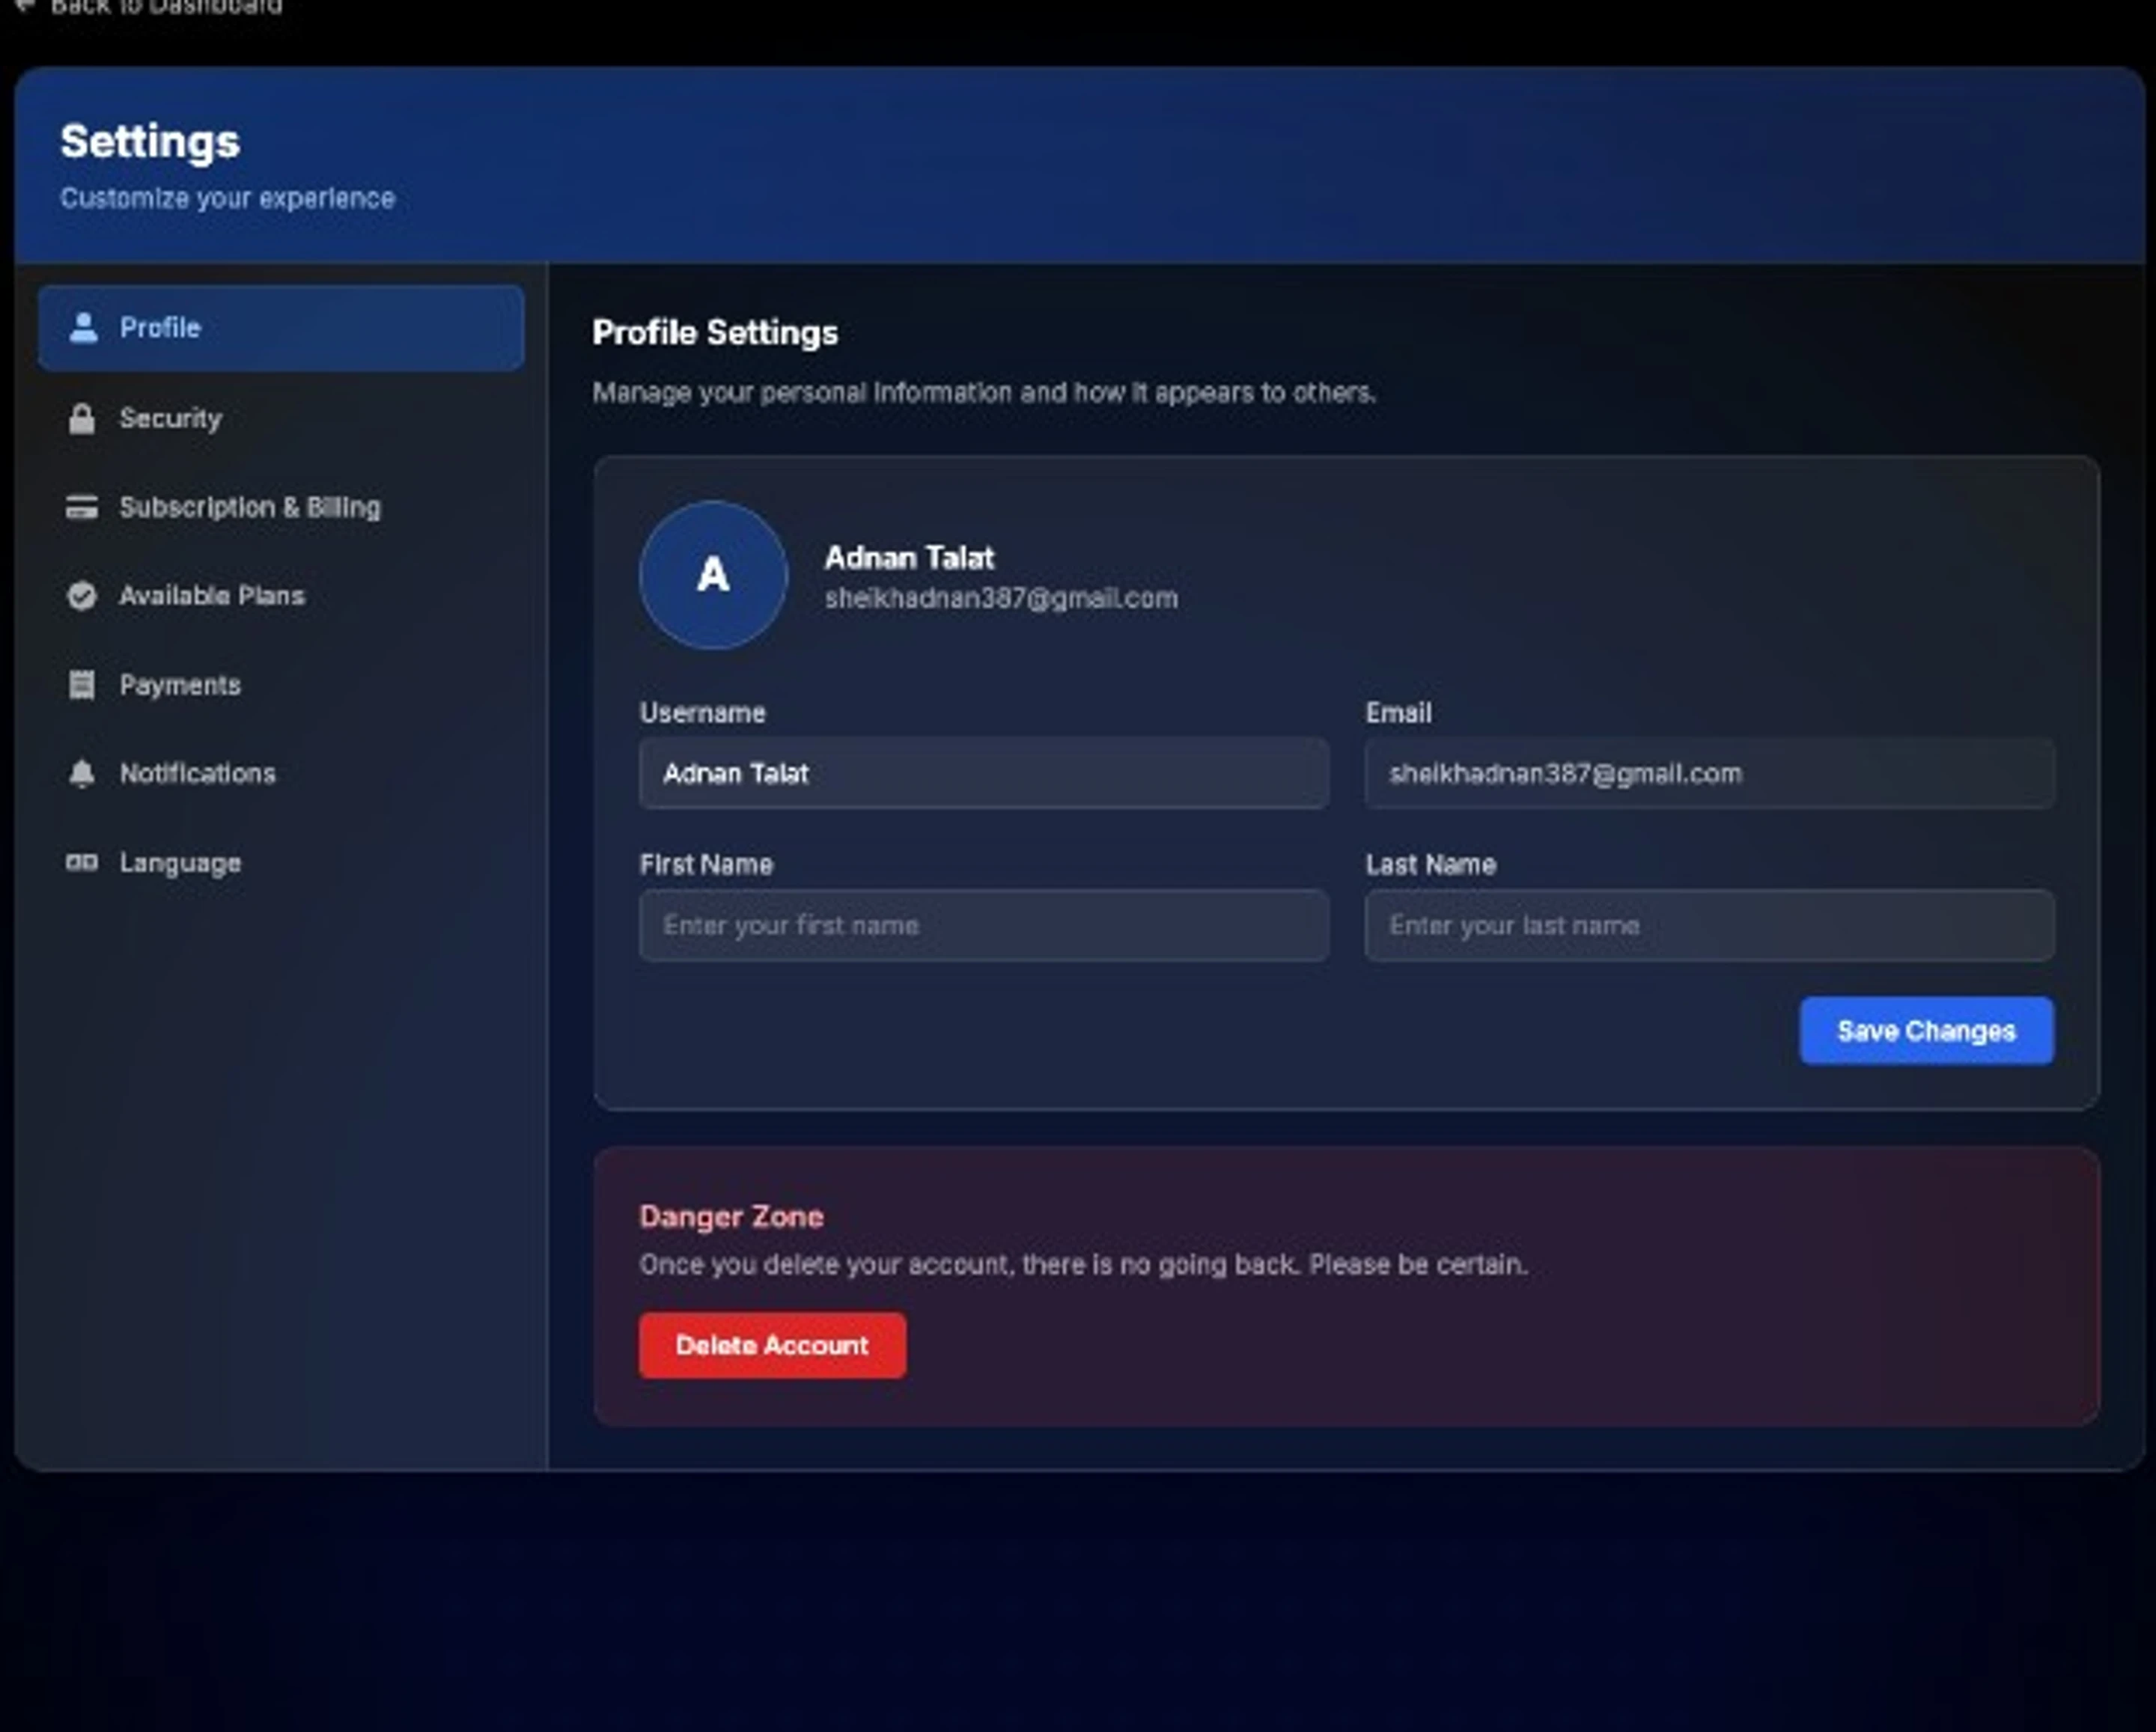Click the Danger Zone heading
Image resolution: width=2156 pixels, height=1732 pixels.
732,1217
